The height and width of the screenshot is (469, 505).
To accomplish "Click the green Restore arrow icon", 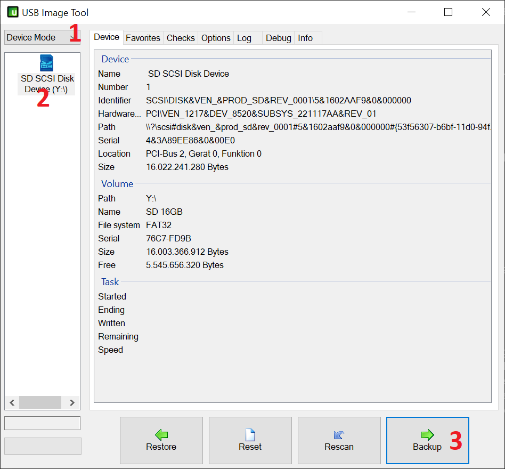I will 161,434.
